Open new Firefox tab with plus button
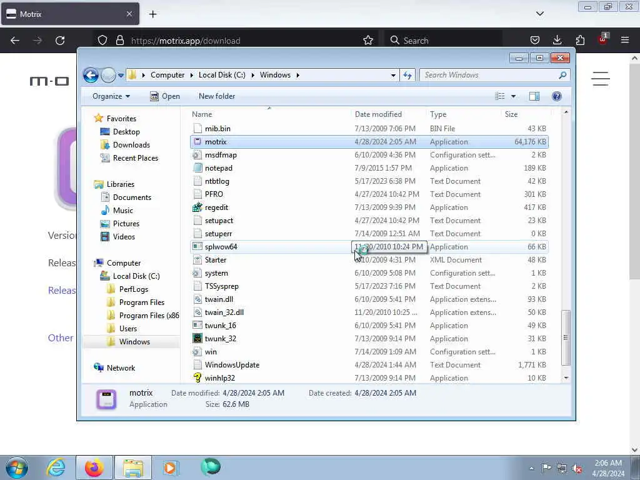640x480 pixels. coord(152,14)
